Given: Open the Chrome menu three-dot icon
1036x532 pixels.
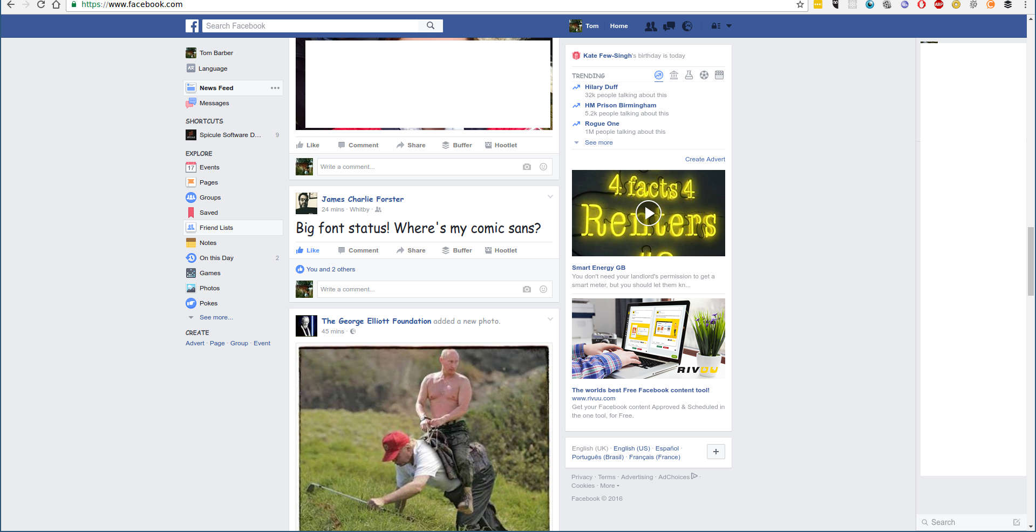Looking at the screenshot, I should pos(1025,5).
